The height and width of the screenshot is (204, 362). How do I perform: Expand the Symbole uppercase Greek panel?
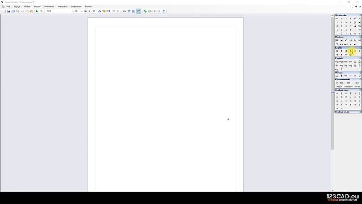[361, 112]
